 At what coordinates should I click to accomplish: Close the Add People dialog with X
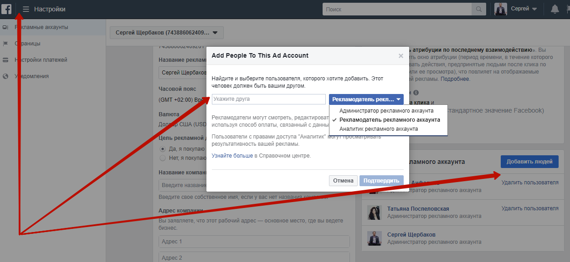pyautogui.click(x=401, y=56)
